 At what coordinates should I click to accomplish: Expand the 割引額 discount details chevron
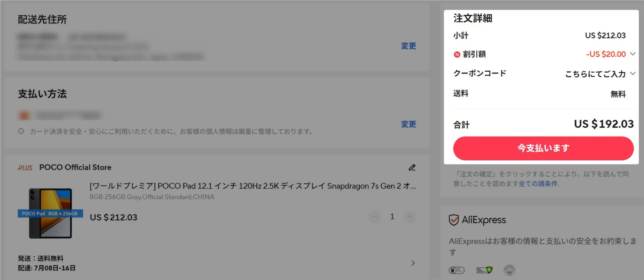point(633,54)
